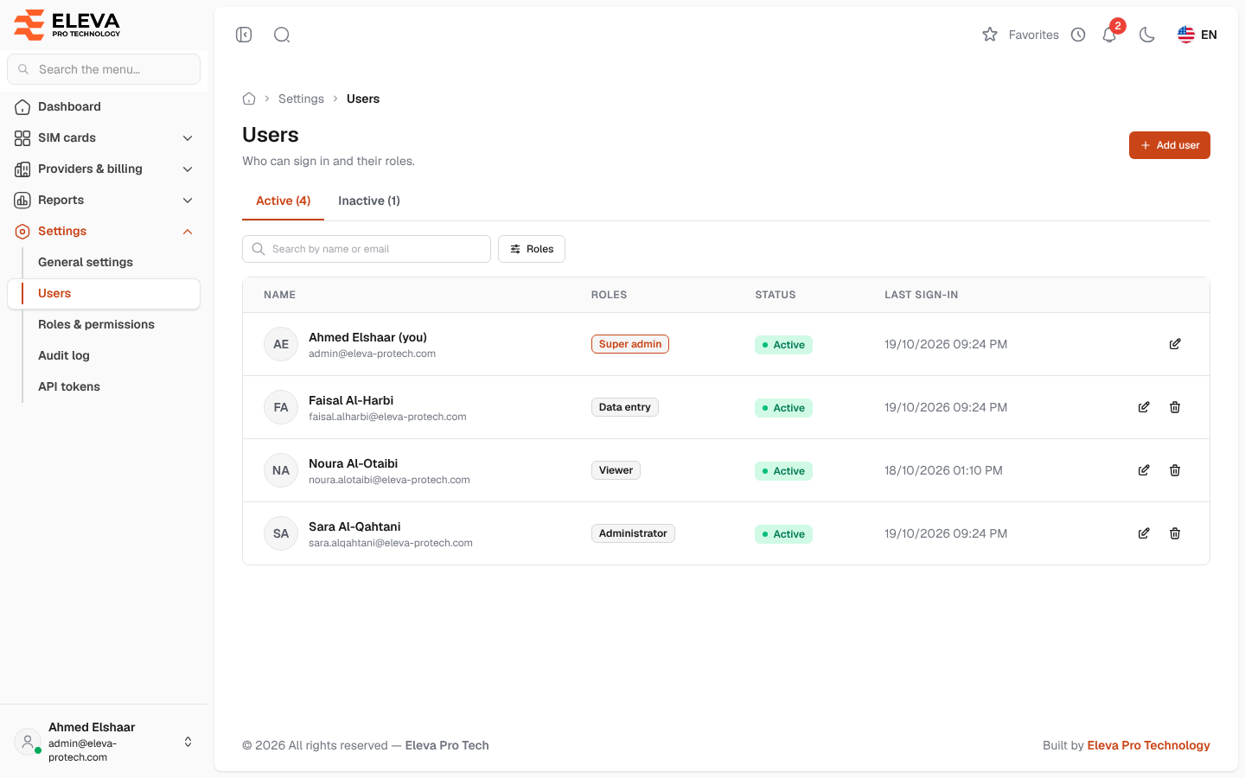Collapse the Settings menu section

[x=104, y=231]
